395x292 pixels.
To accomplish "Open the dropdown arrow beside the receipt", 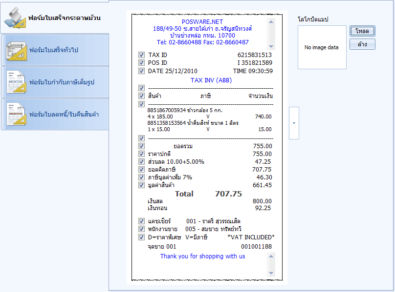I will [x=294, y=123].
